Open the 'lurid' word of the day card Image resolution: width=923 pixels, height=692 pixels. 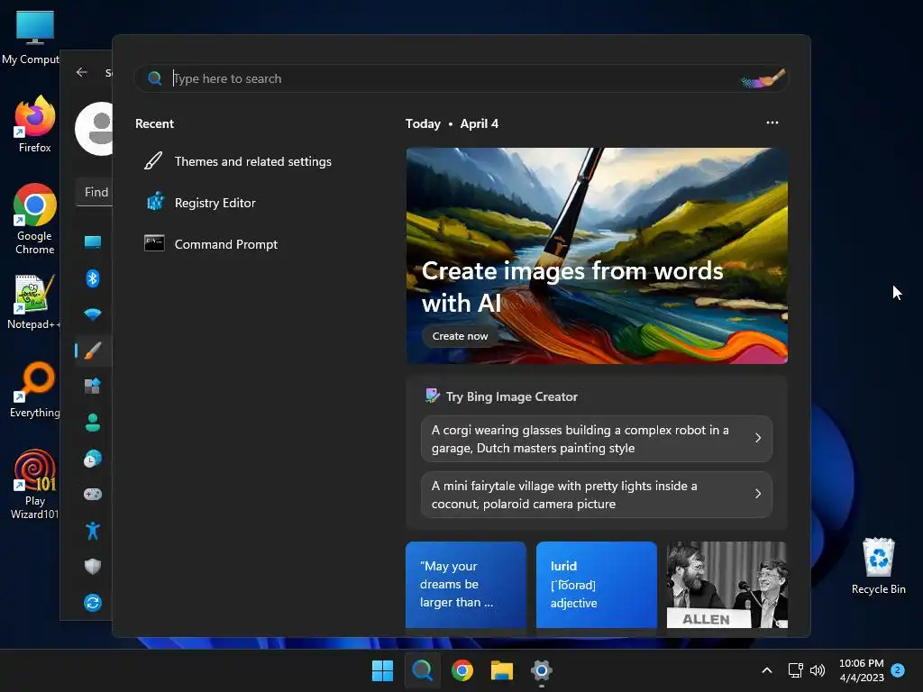coord(597,585)
